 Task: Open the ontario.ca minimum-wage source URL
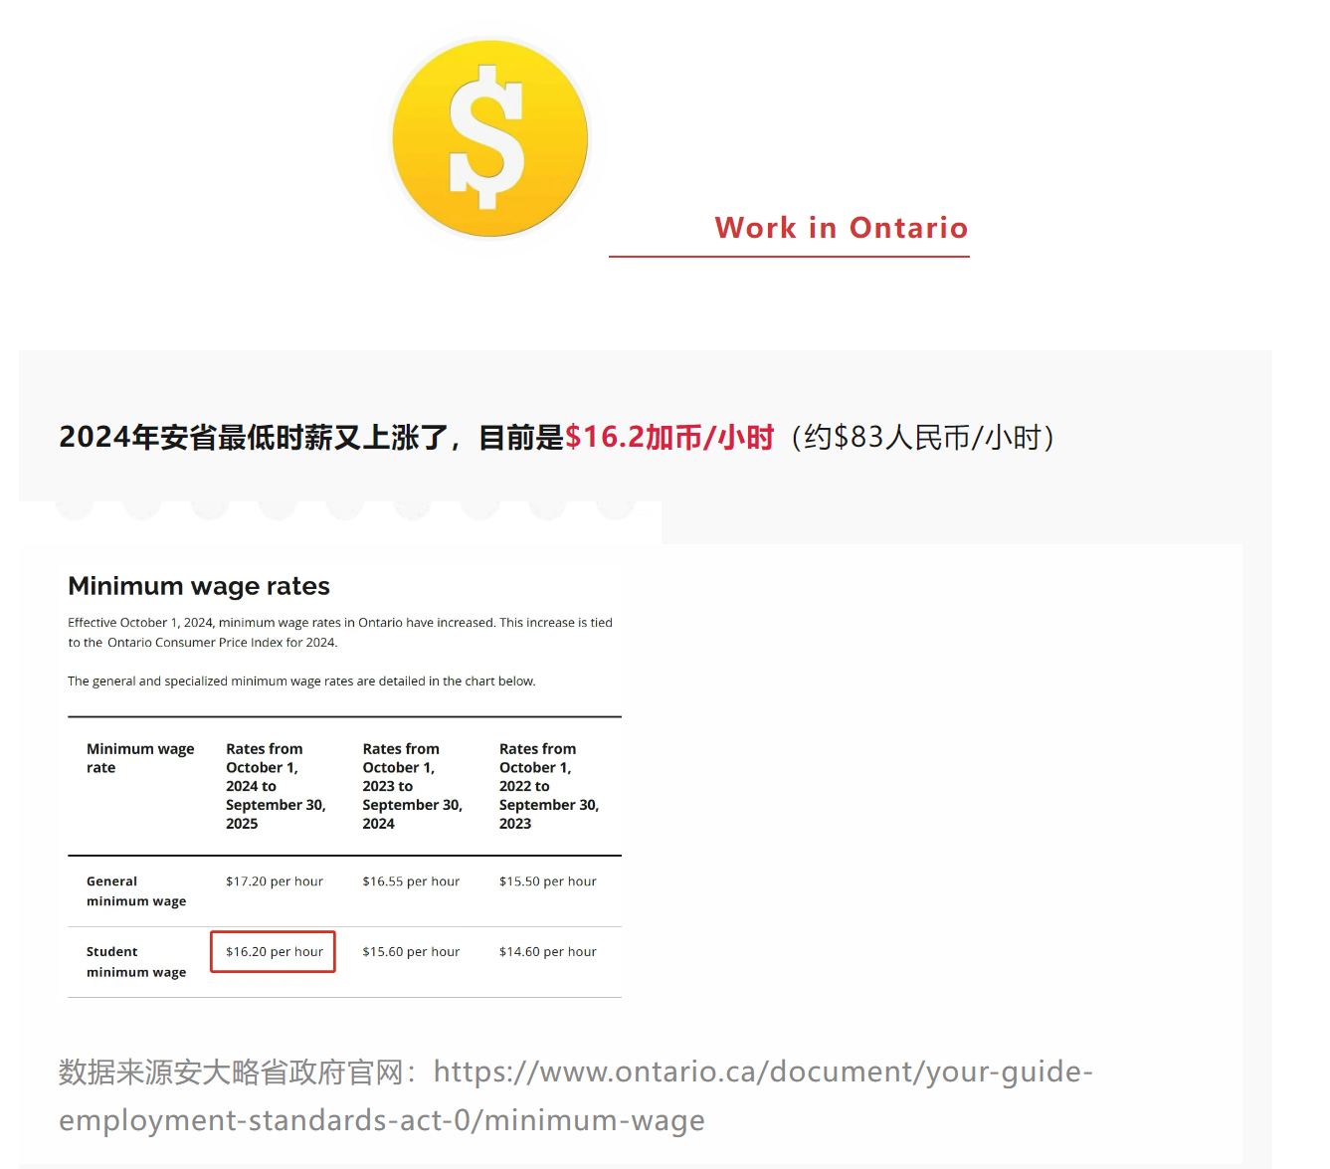point(762,1072)
